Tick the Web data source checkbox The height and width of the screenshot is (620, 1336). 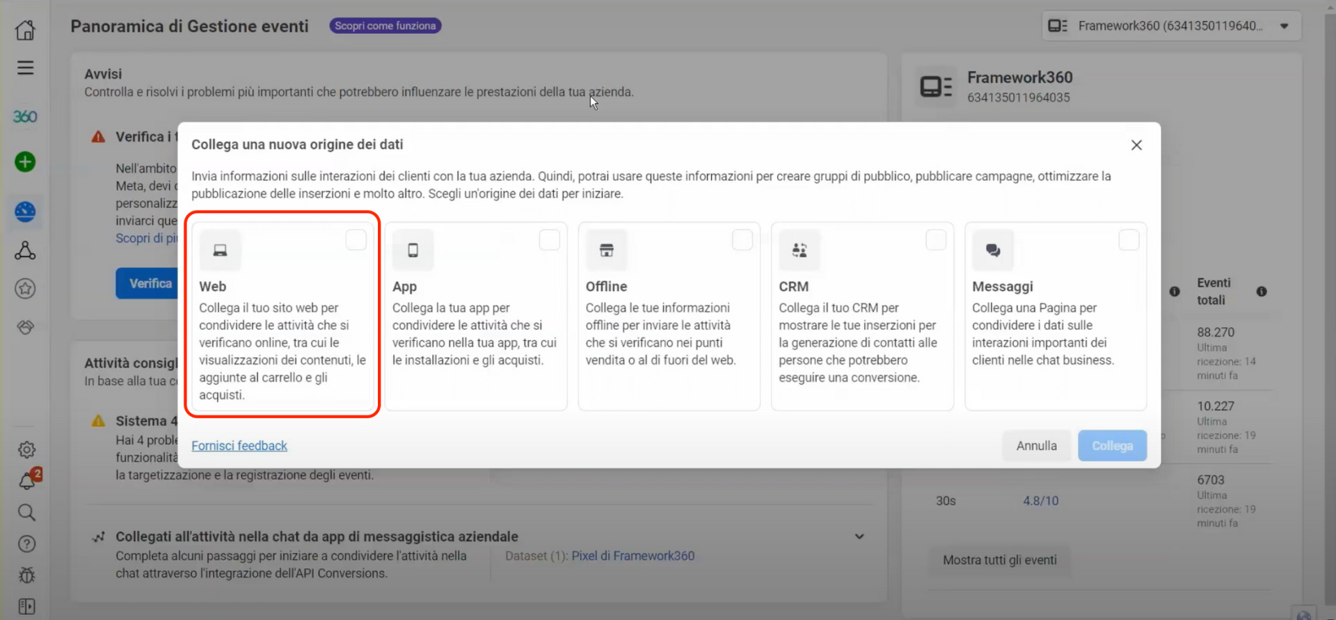pyautogui.click(x=356, y=240)
